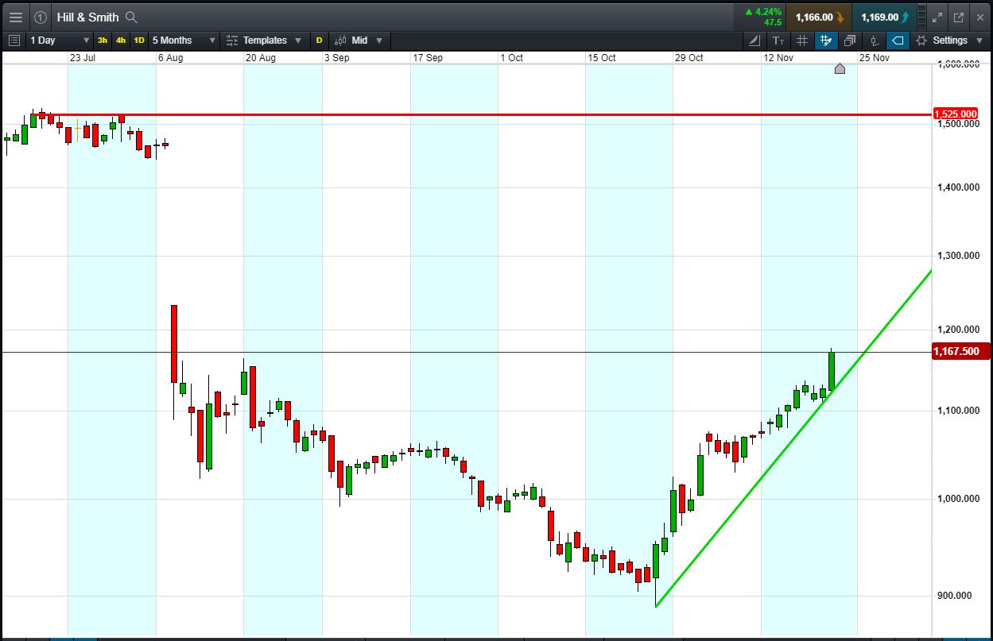Toggle the highlighted crosshair grid tool
This screenshot has height=641, width=993.
826,40
